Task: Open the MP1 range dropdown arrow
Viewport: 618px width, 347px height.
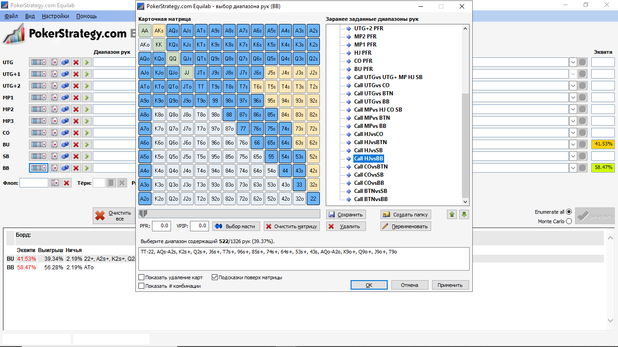Action: (x=573, y=98)
